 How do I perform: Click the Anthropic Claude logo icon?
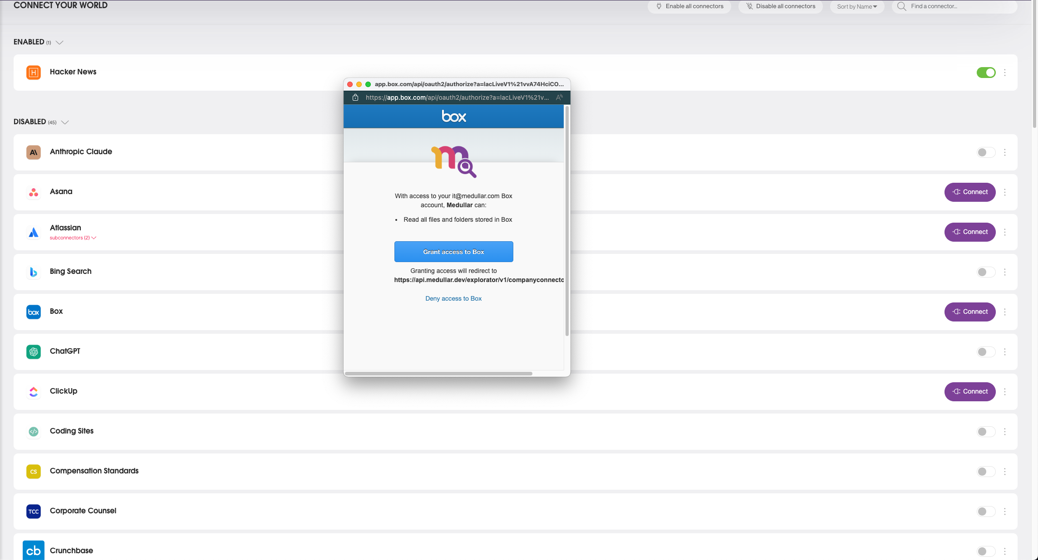pos(34,152)
